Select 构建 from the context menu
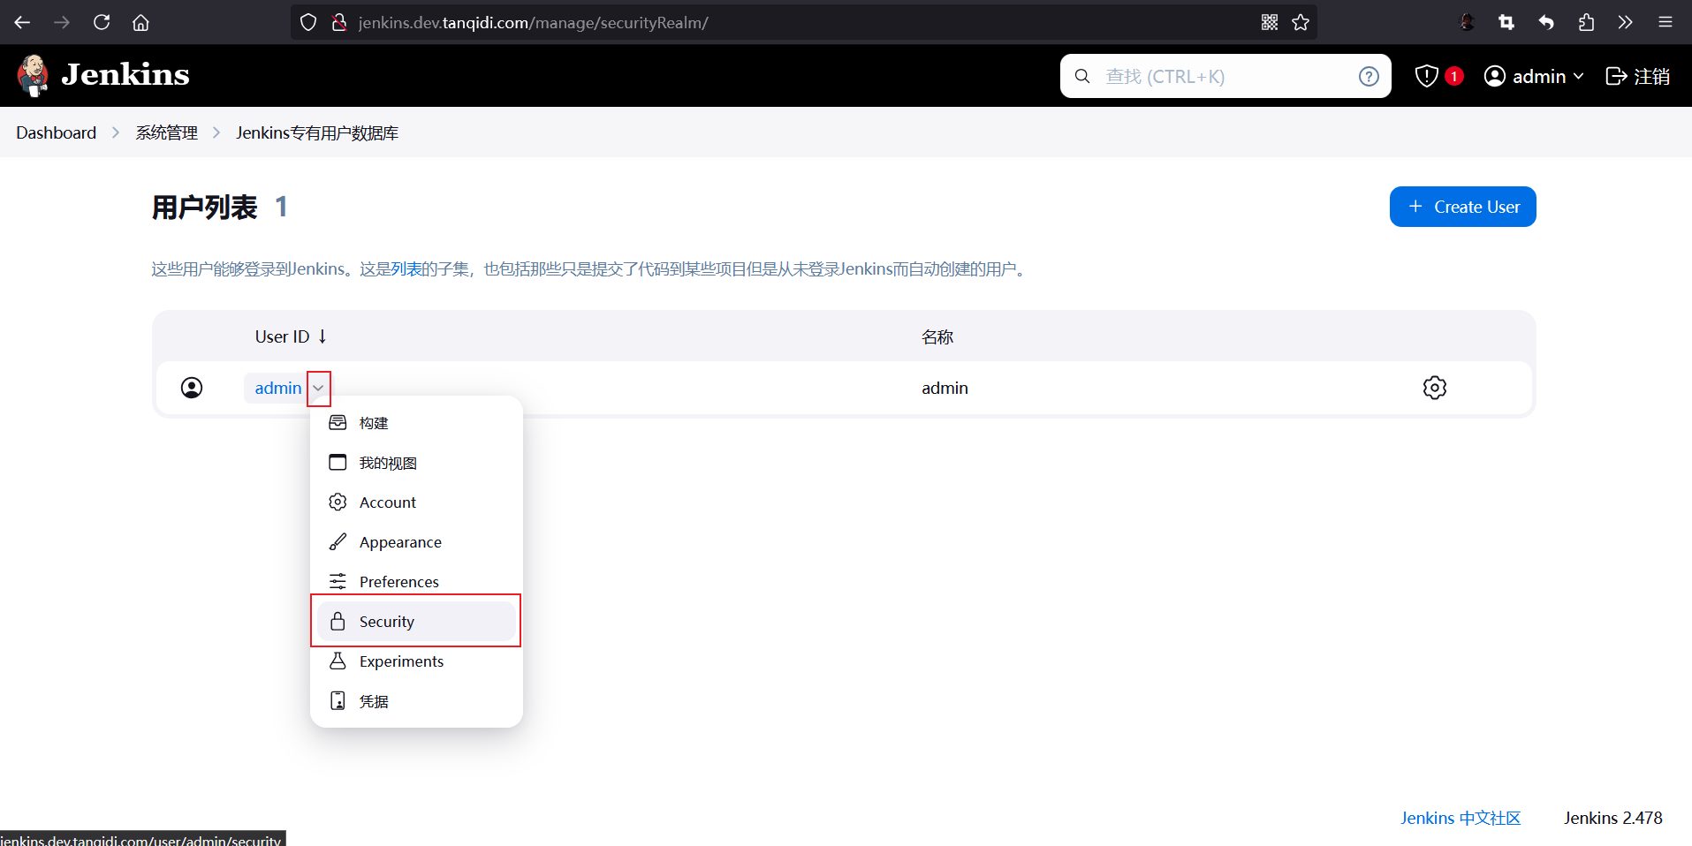The width and height of the screenshot is (1692, 846). point(416,423)
